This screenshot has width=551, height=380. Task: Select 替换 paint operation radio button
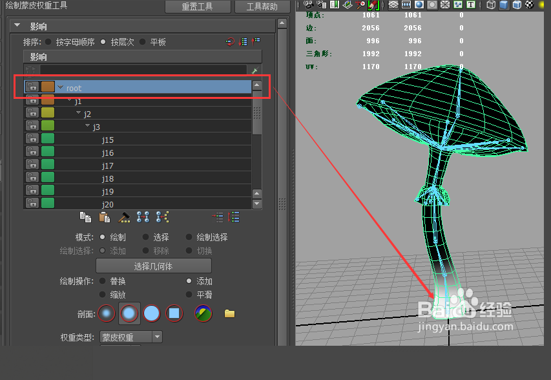coord(103,281)
